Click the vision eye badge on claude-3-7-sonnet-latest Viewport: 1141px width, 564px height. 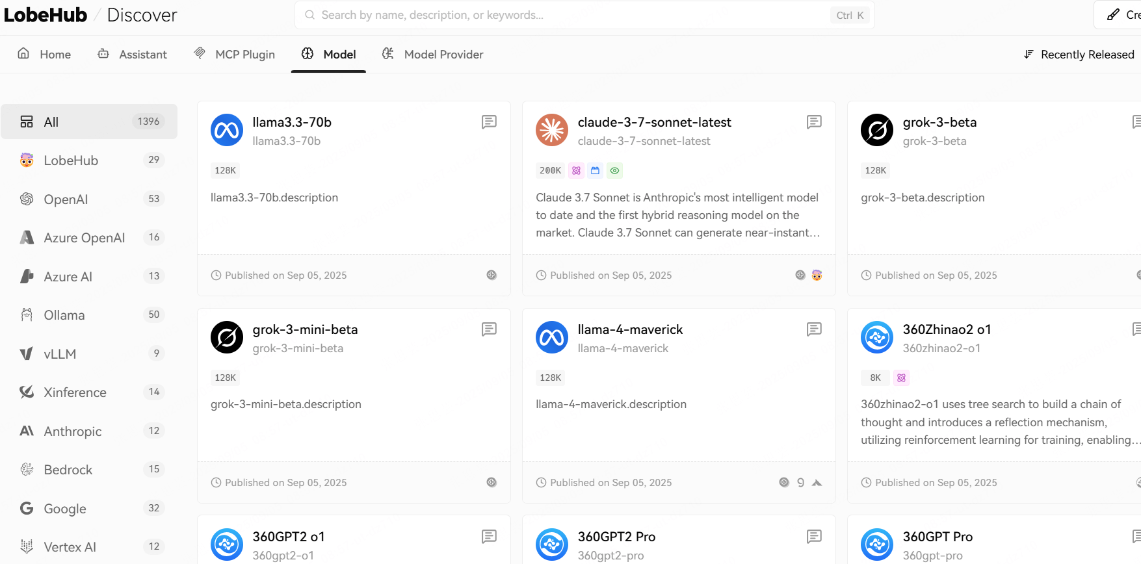point(614,170)
